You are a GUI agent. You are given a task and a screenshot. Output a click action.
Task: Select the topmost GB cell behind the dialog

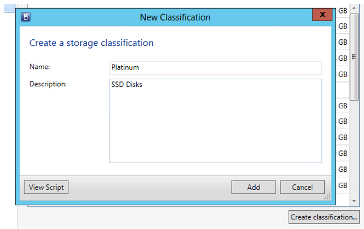tap(342, 11)
